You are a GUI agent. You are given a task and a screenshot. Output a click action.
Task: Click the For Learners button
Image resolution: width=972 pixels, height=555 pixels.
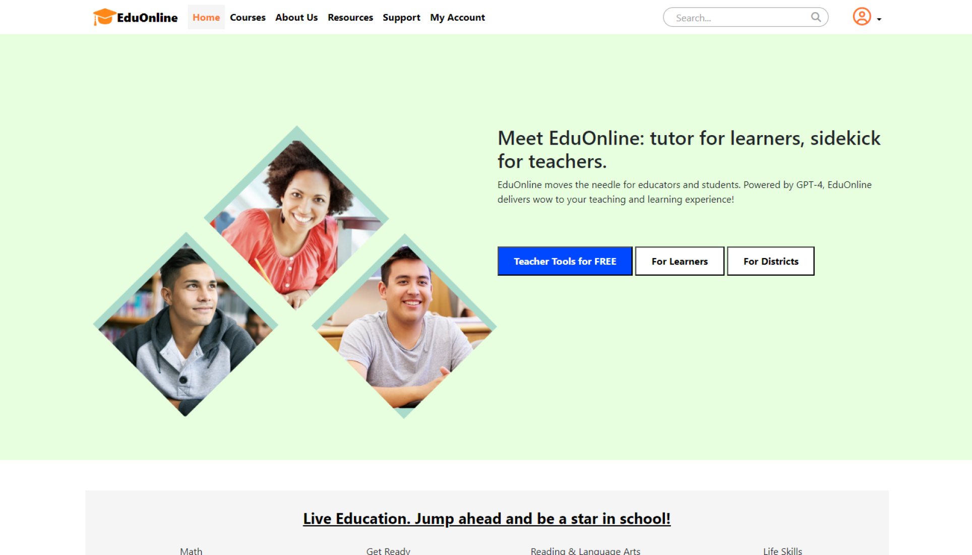[x=680, y=261]
